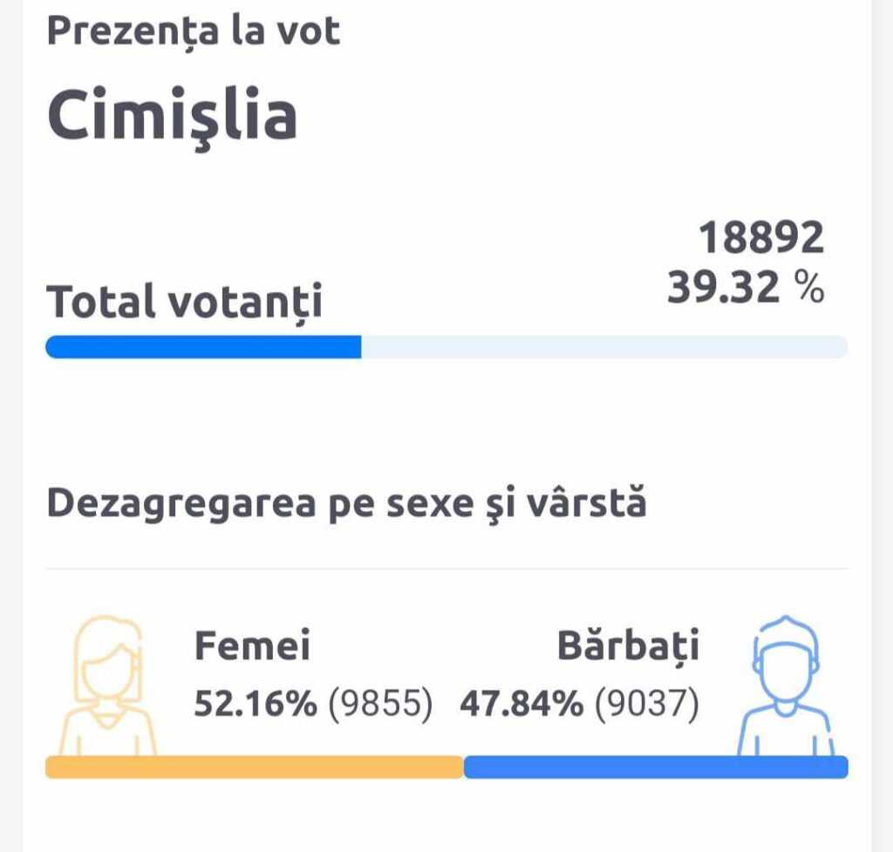Click the Prezența la vot heading
The width and height of the screenshot is (893, 852).
coord(194,31)
